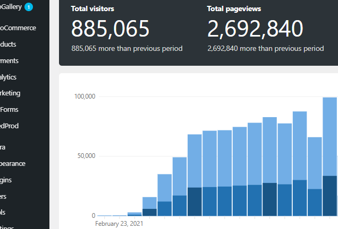Click the 885,065 visitors figure
This screenshot has width=338, height=229.
pyautogui.click(x=110, y=29)
